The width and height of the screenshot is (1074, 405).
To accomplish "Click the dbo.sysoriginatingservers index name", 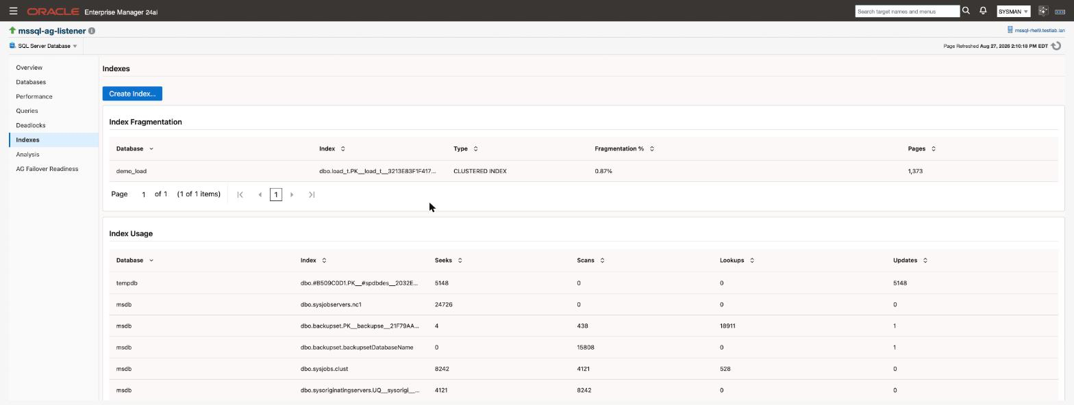I will tap(360, 391).
